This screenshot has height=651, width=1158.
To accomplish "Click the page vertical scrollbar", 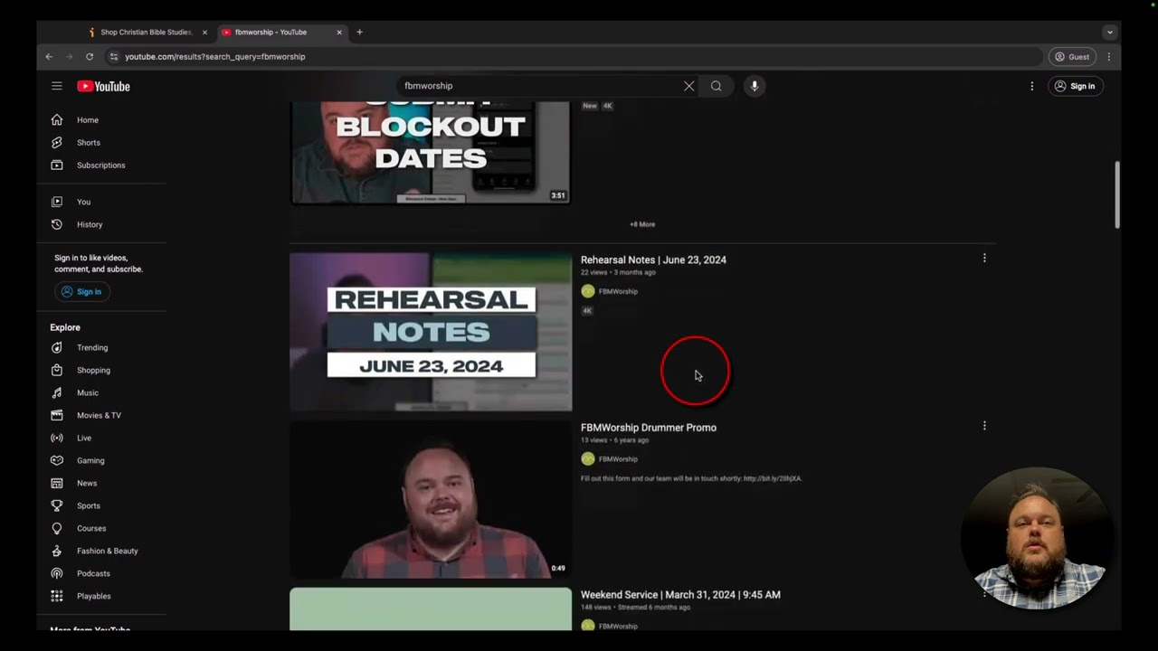I will point(1117,195).
